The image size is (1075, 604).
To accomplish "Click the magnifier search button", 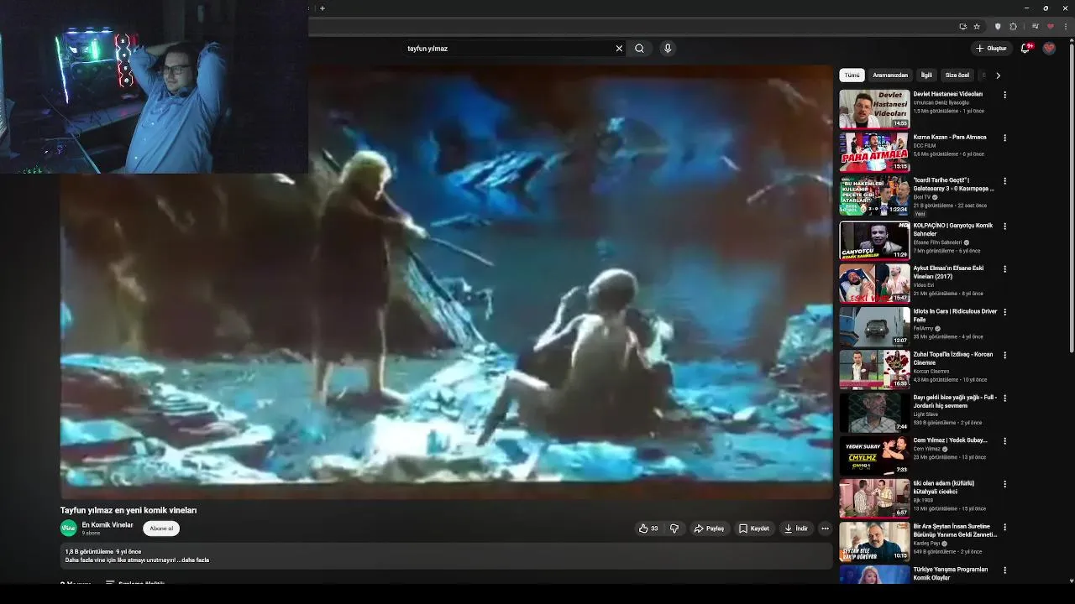I will tap(639, 49).
